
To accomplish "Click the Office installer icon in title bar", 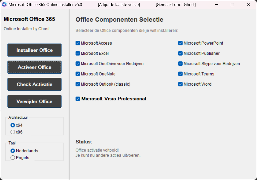I will [4, 5].
